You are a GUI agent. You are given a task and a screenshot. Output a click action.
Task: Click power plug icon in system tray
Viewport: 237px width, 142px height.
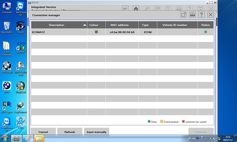coord(210,138)
